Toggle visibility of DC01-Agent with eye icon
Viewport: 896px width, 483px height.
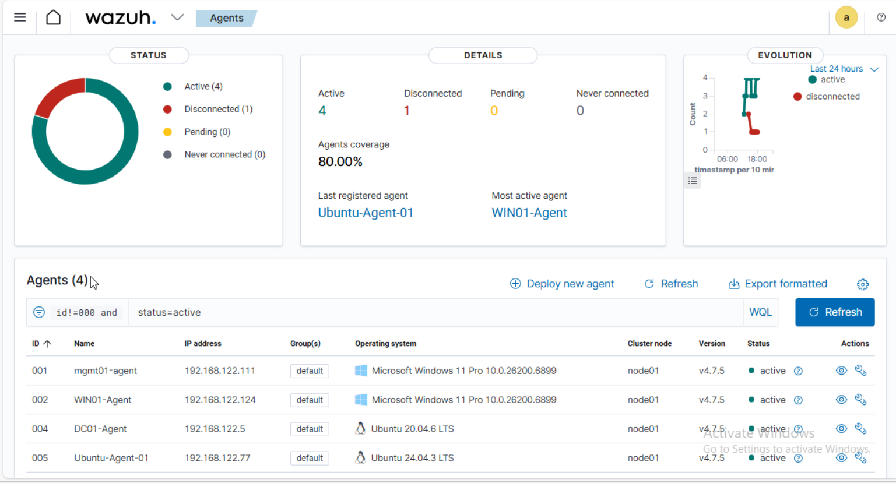pos(841,429)
